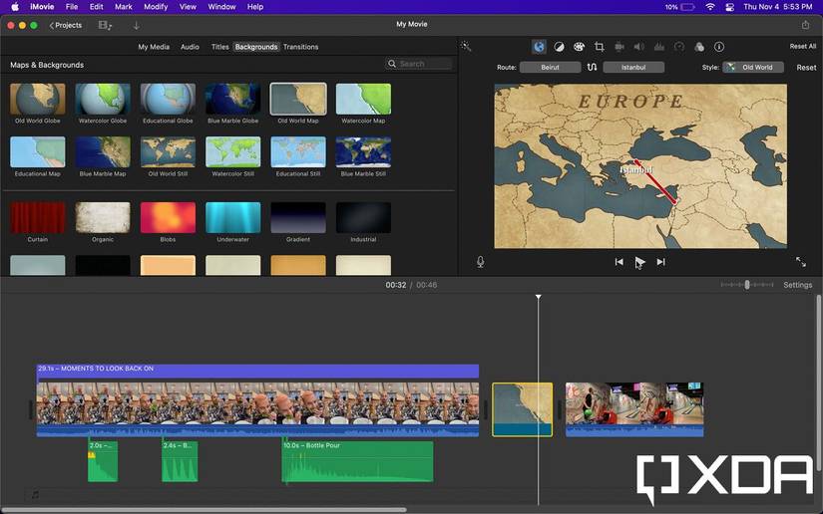The image size is (823, 514).
Task: Select the Educational Map thumbnail
Action: [x=38, y=152]
